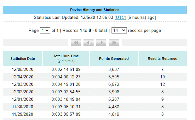Click run time 0:003:02:54:55

[66, 92]
